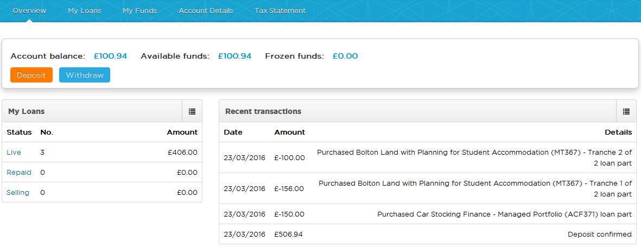This screenshot has height=247, width=641.
Task: Click the Recent transactions Amount column header
Action: tap(289, 132)
